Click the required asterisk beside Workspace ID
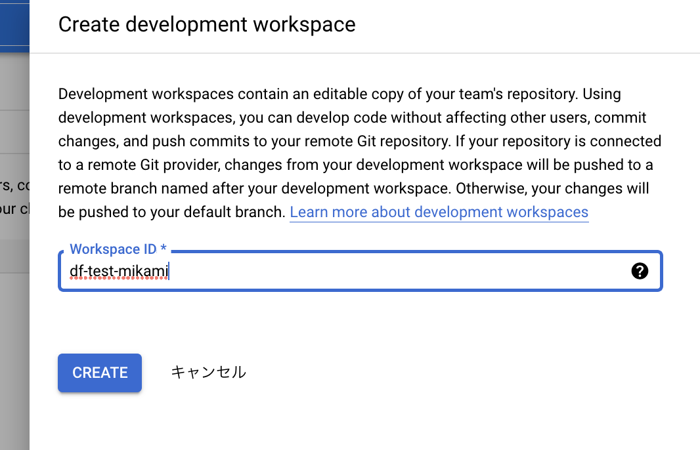700x450 pixels. pos(164,248)
